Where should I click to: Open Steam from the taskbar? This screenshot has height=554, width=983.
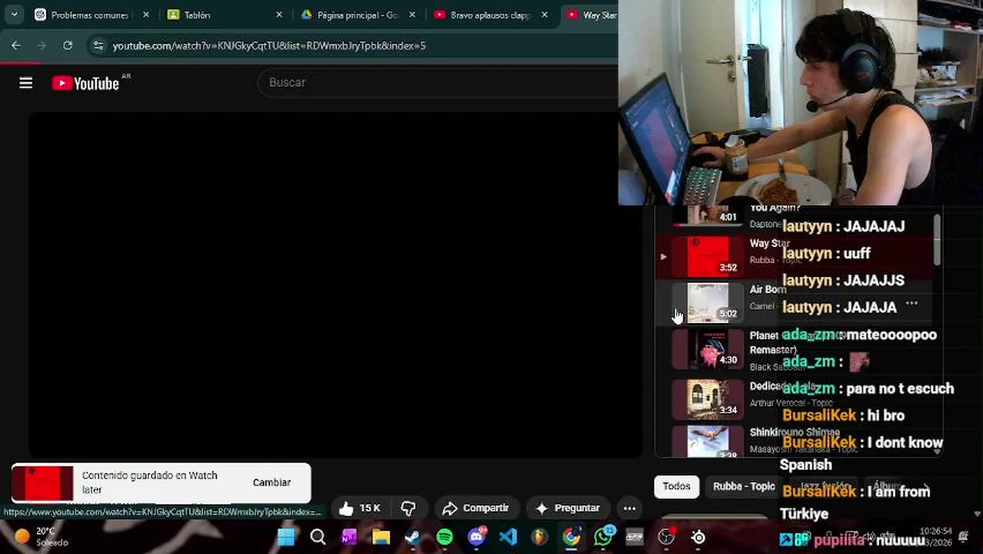[413, 536]
